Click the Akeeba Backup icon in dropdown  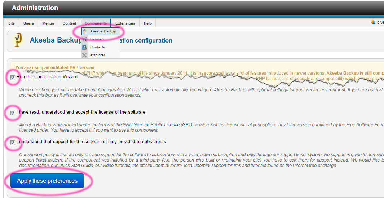[x=84, y=31]
